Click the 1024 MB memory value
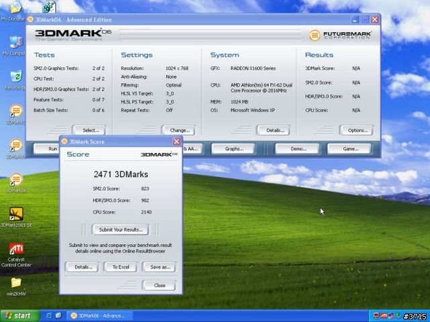This screenshot has height=322, width=430. click(x=239, y=102)
